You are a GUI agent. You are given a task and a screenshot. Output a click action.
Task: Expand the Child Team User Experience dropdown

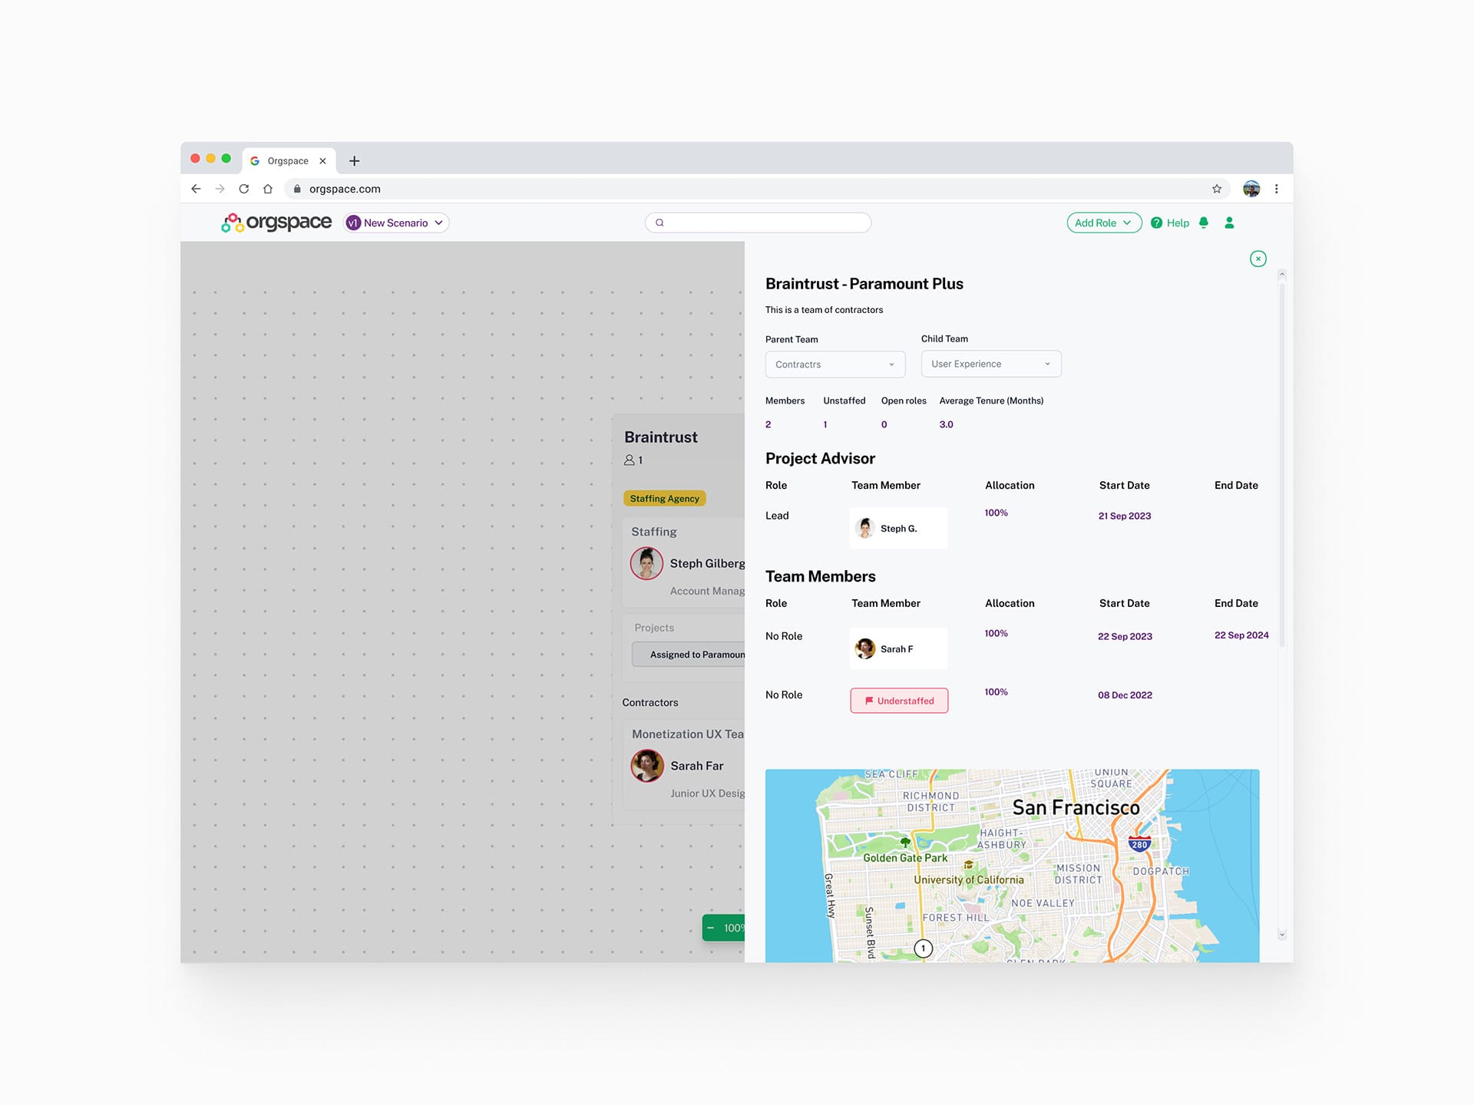coord(991,364)
